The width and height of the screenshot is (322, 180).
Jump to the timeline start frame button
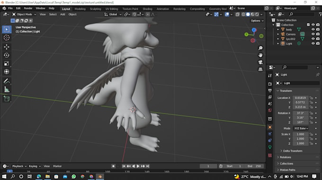pyautogui.click(x=124, y=166)
